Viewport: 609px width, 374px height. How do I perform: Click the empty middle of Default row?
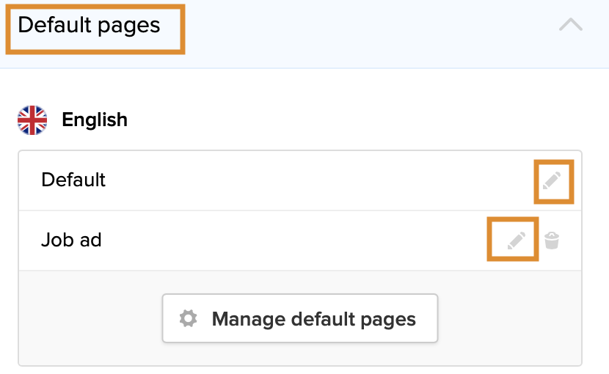click(x=308, y=180)
